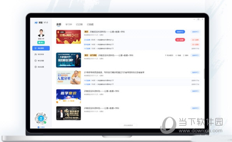Click the delete (删除) action on the second course

coord(186,55)
